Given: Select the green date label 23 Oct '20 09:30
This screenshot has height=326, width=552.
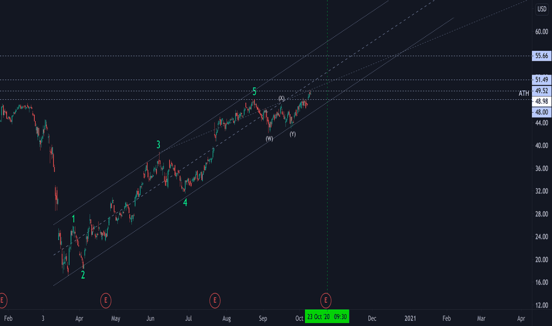Looking at the screenshot, I should click(327, 317).
